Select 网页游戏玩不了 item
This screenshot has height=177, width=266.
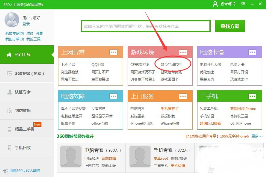(x=143, y=72)
